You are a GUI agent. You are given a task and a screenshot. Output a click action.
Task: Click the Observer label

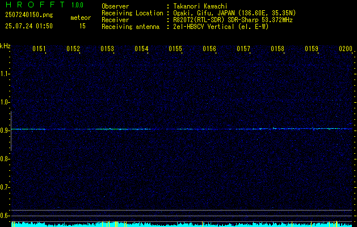115,6
